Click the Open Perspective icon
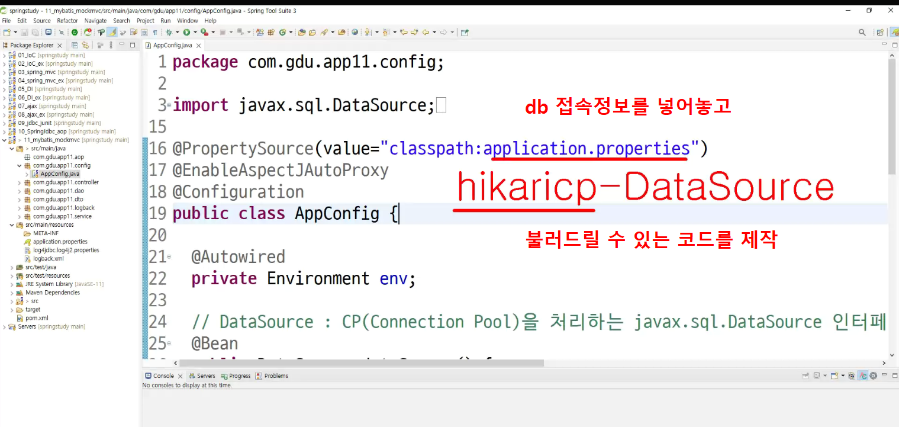 tap(880, 32)
